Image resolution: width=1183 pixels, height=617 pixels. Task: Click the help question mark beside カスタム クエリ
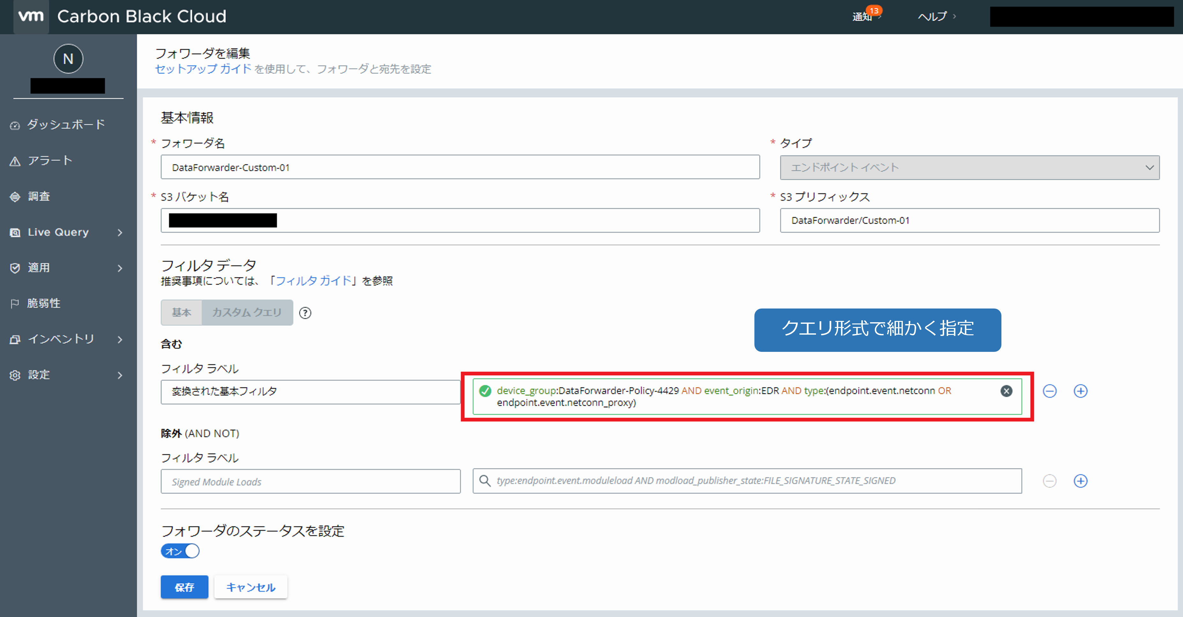[x=305, y=313]
